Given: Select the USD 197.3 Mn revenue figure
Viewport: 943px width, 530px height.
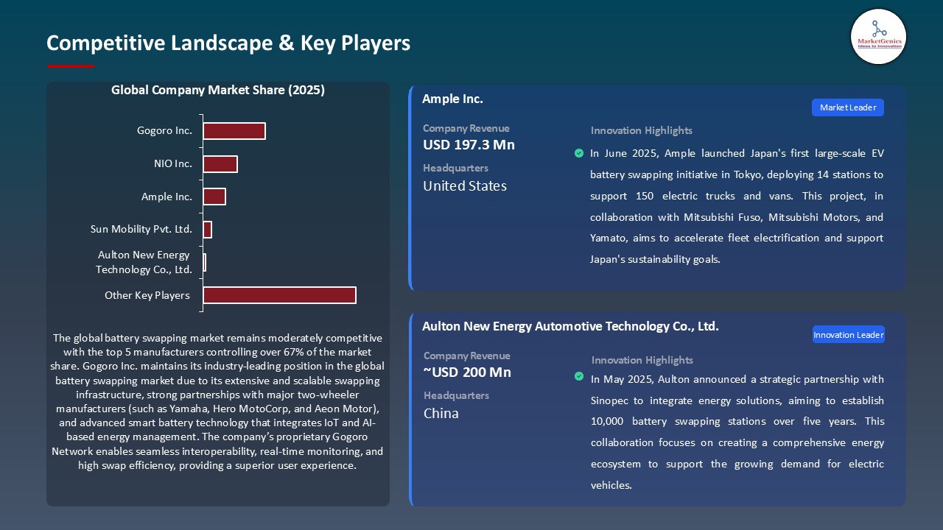Looking at the screenshot, I should 469,145.
